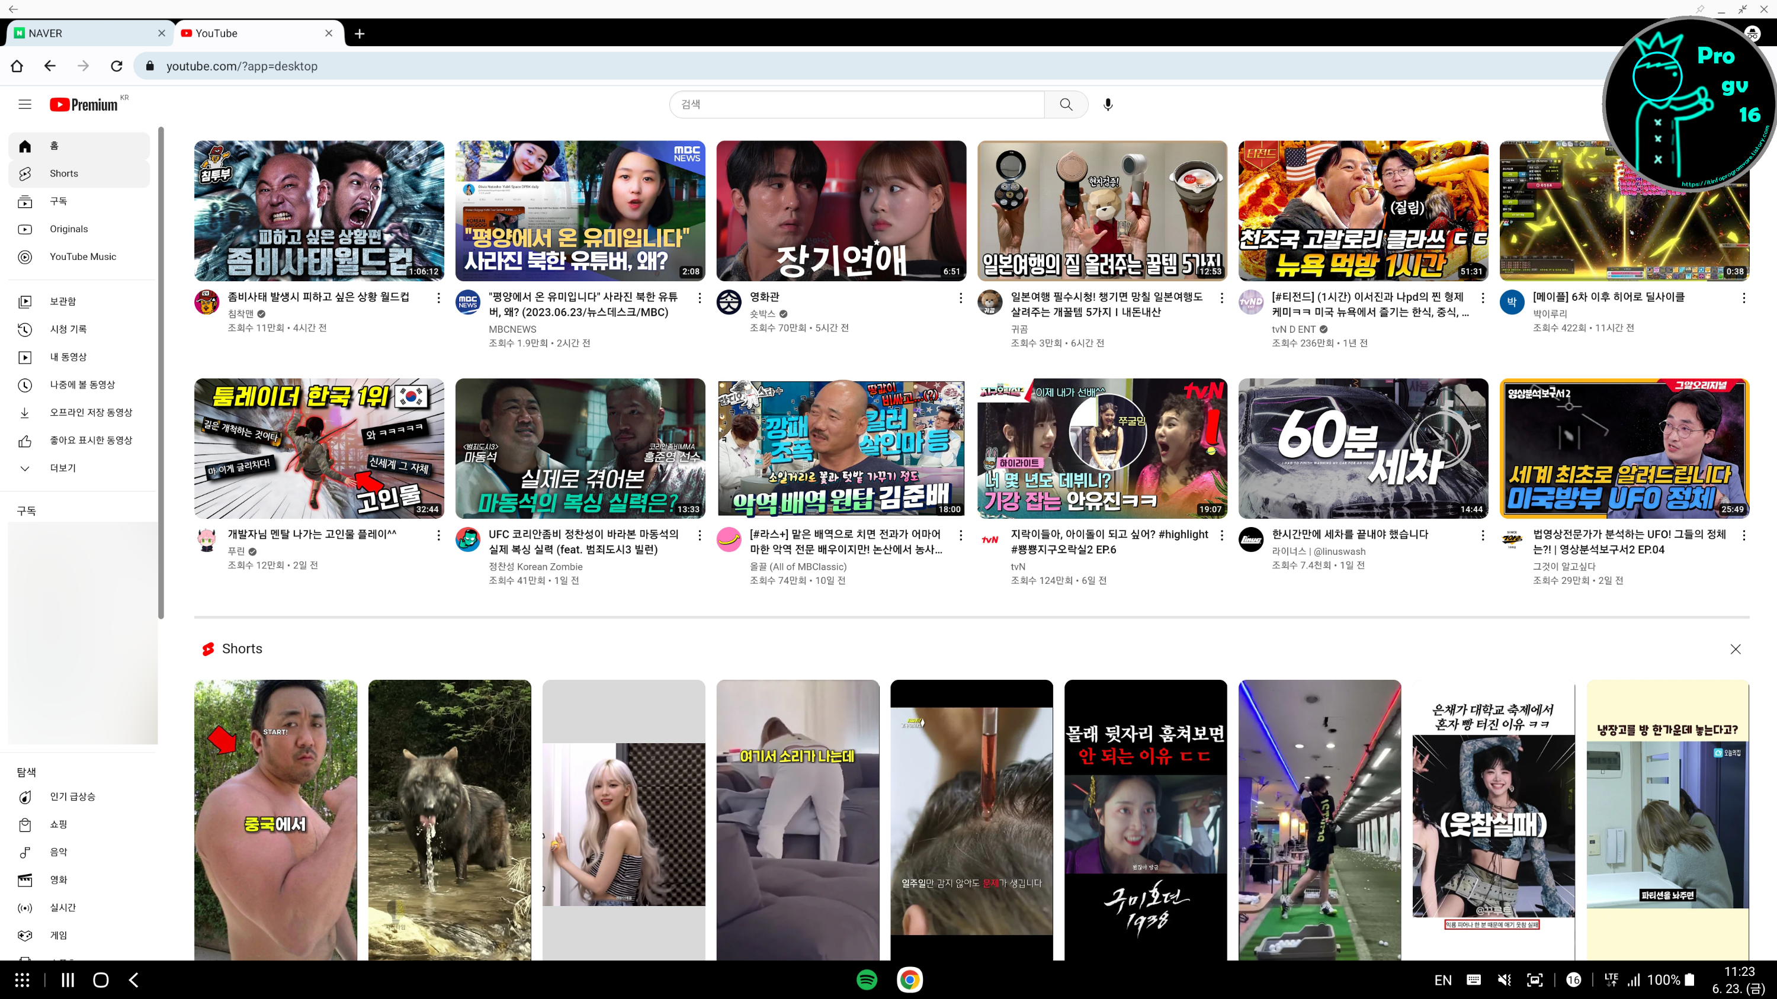
Task: Open options menu for 좀비사태 video
Action: [x=438, y=298]
